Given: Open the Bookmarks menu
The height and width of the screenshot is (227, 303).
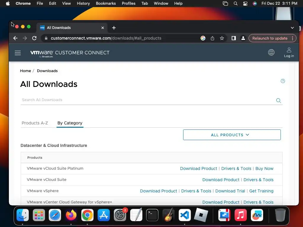Looking at the screenshot, I should pyautogui.click(x=106, y=4).
